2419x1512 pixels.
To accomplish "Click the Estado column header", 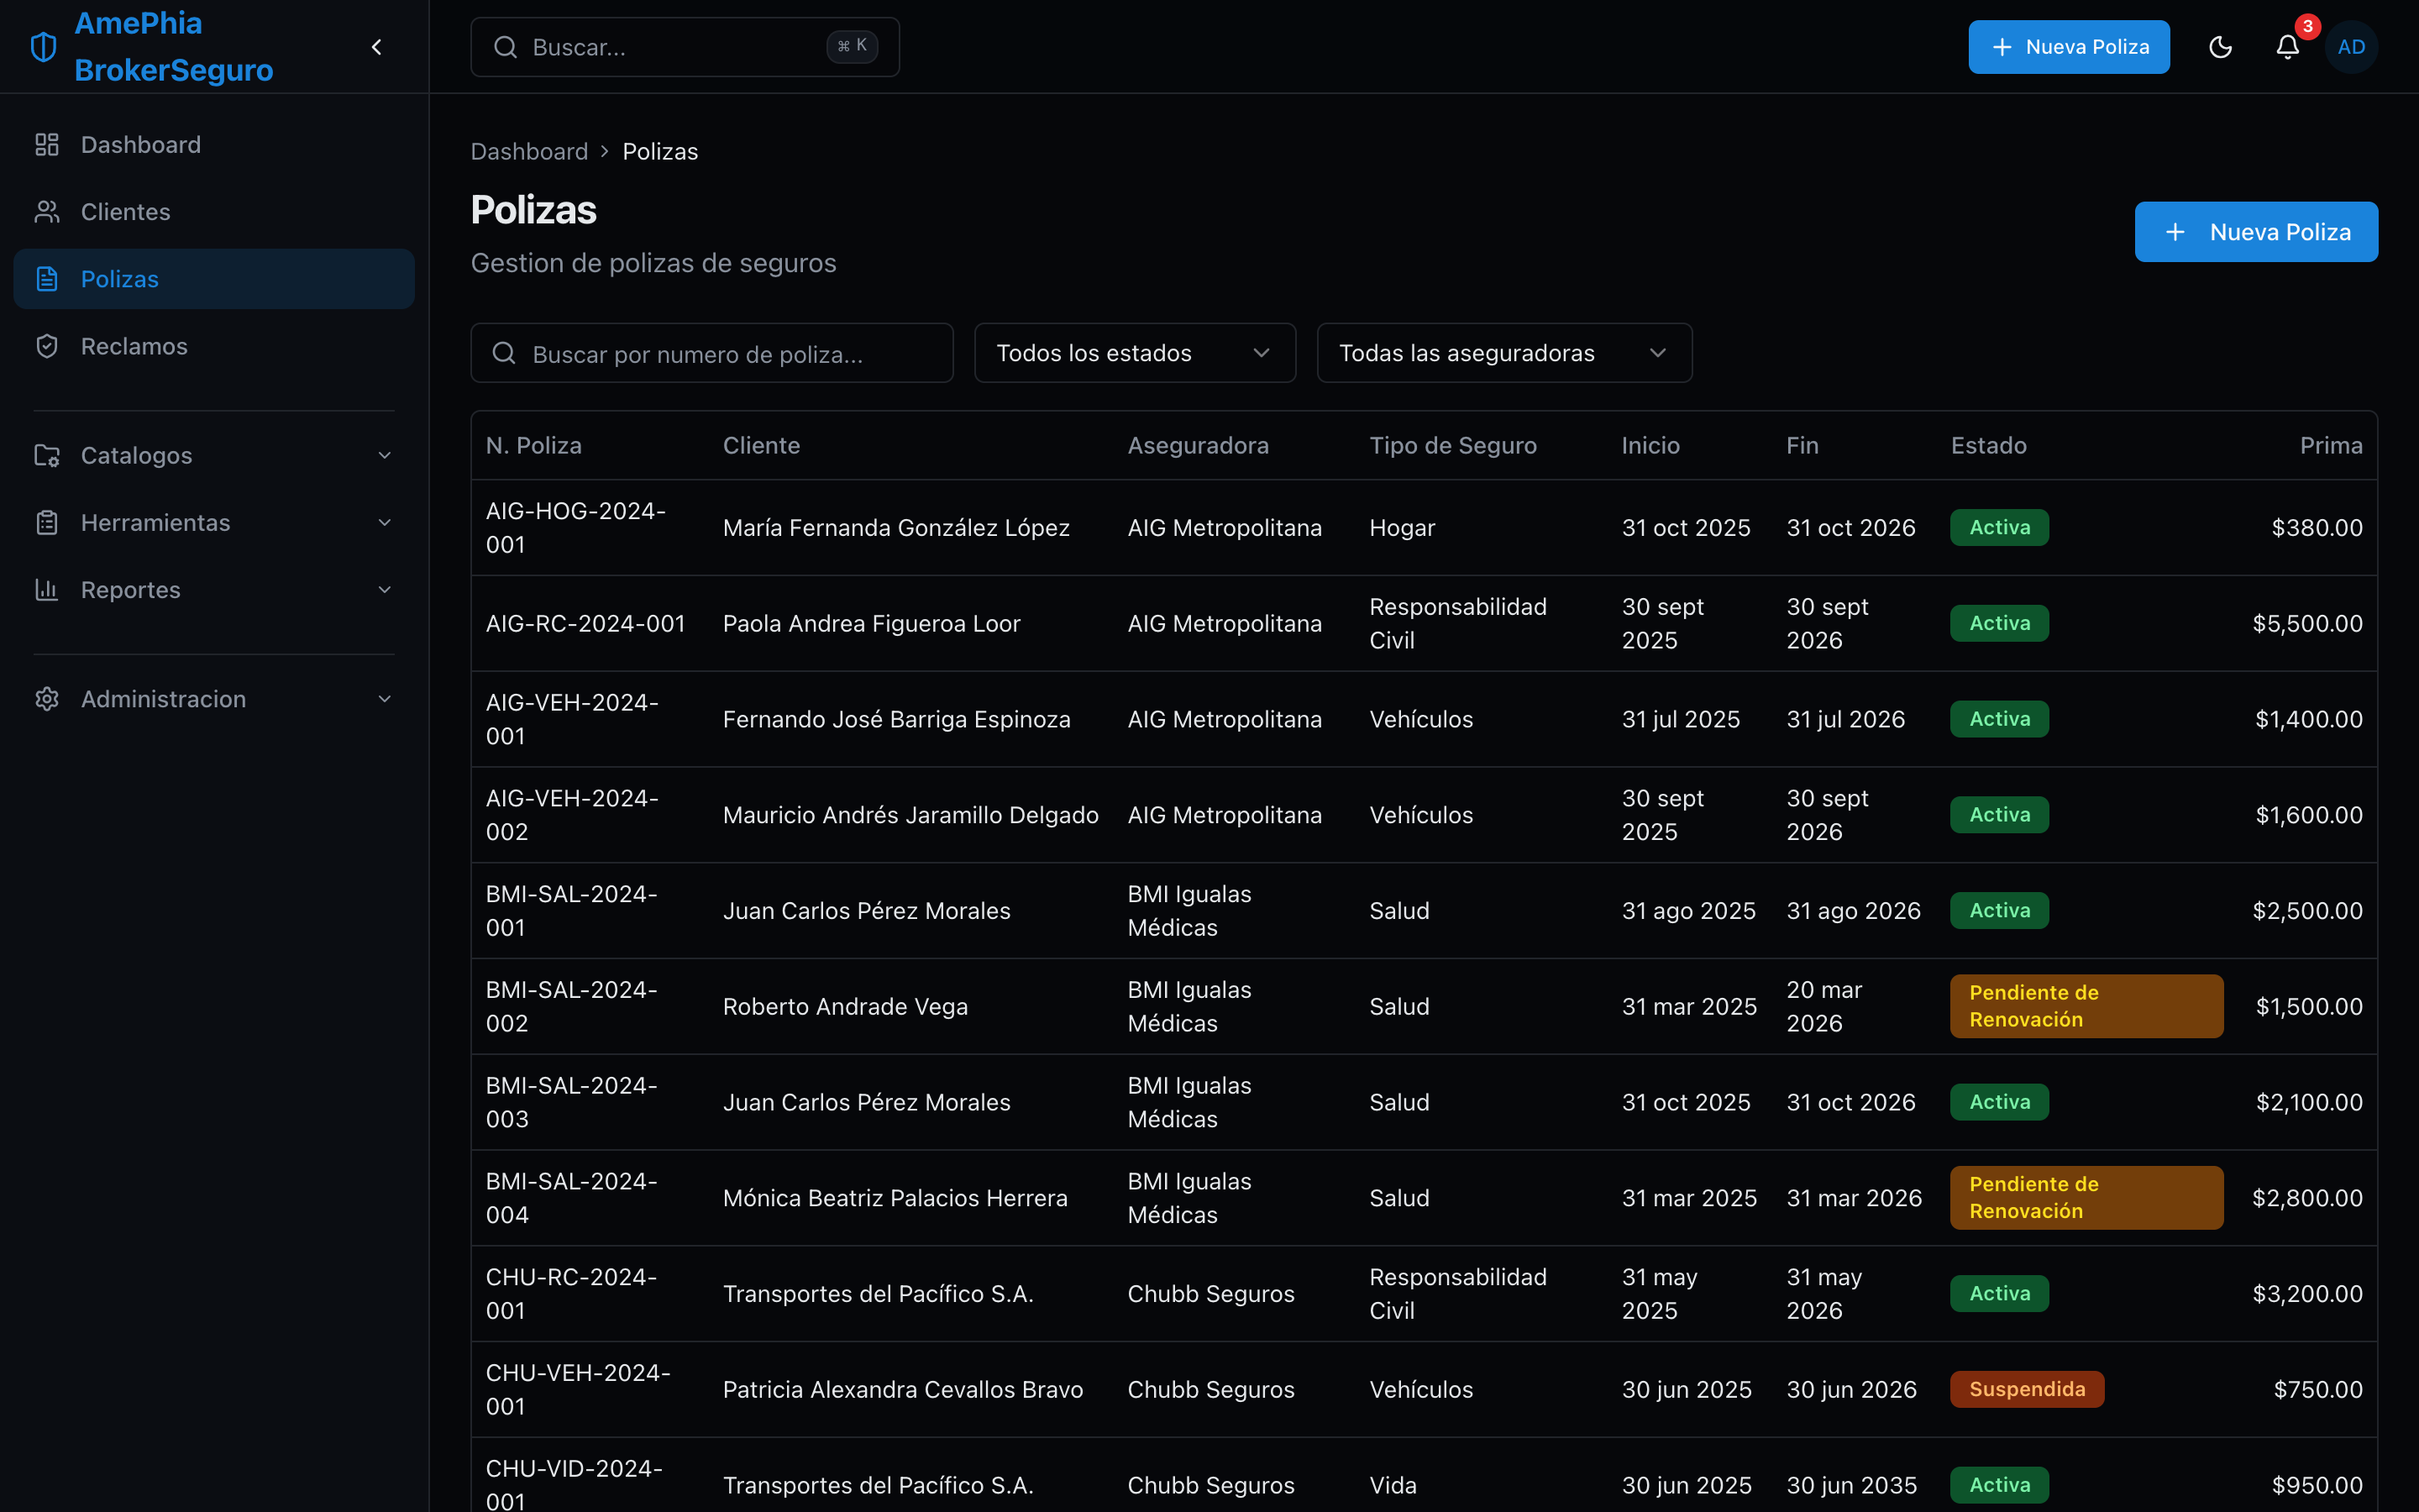I will click(x=1988, y=445).
